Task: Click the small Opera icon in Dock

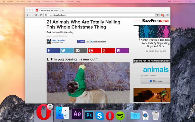Action: [110, 116]
